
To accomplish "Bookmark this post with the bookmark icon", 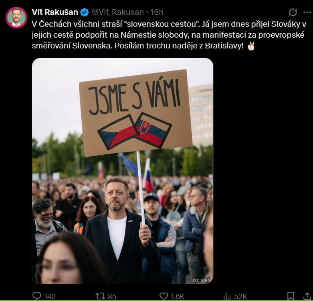I will point(291,296).
